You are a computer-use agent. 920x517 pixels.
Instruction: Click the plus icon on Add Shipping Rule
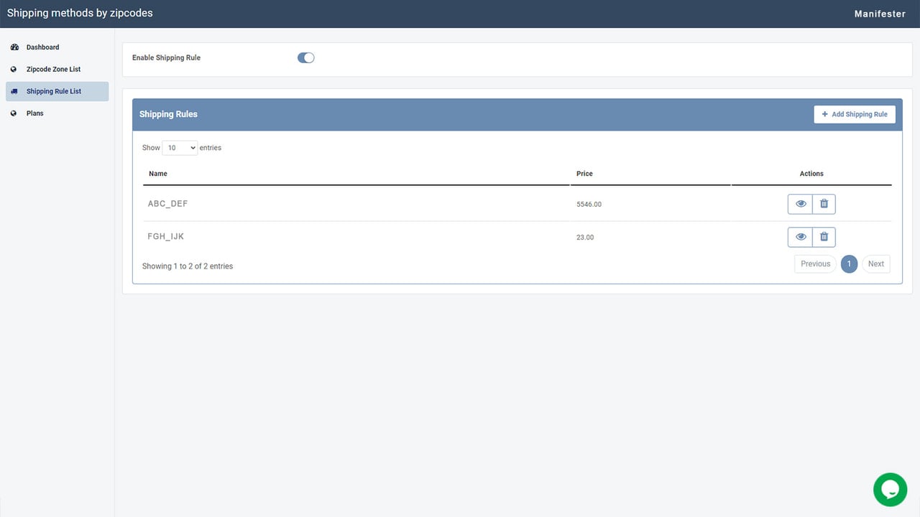824,114
